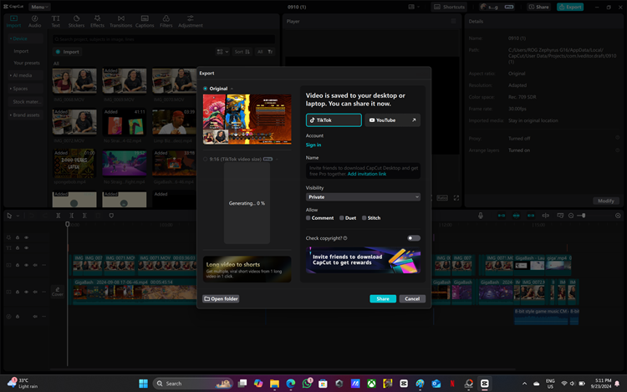Lock the text track
The height and width of the screenshot is (392, 627).
coord(18,247)
